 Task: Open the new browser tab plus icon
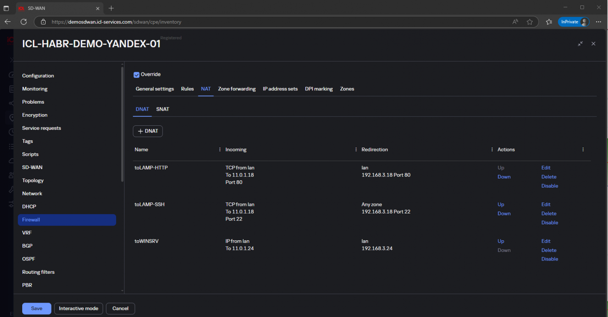pos(111,8)
